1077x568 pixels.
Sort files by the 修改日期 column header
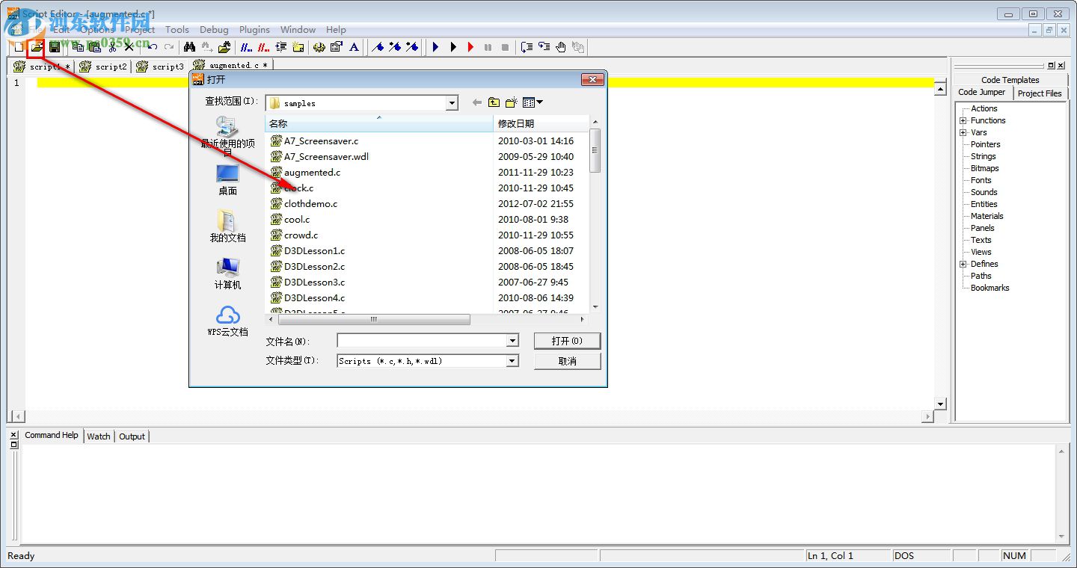pyautogui.click(x=541, y=124)
